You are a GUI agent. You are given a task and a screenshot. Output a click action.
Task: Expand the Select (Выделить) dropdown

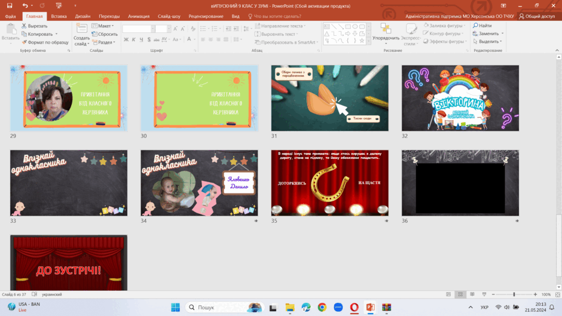[487, 42]
